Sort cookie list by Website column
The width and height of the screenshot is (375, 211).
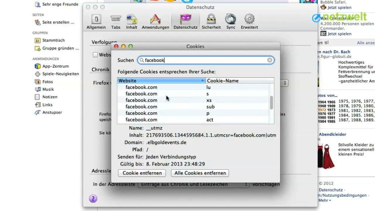161,81
